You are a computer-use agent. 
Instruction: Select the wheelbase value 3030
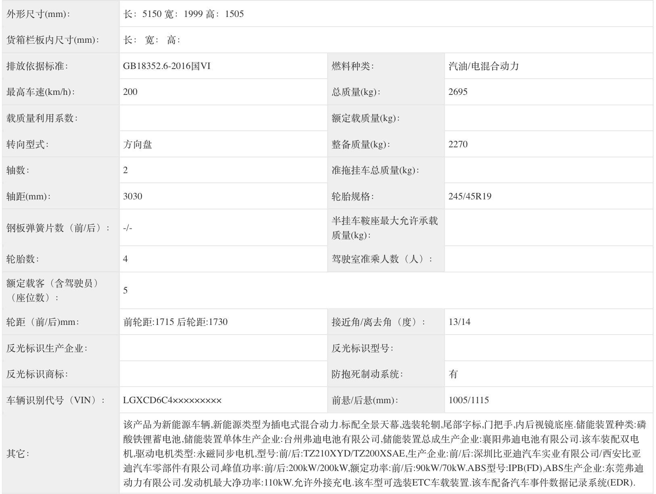(x=133, y=197)
